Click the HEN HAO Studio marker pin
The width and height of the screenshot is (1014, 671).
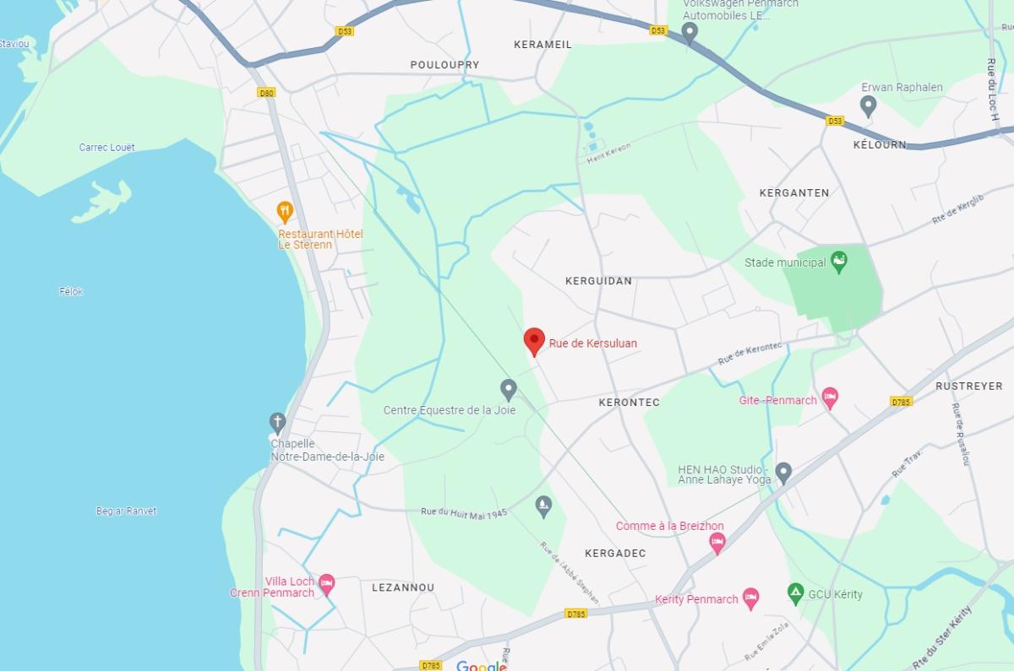pos(783,473)
